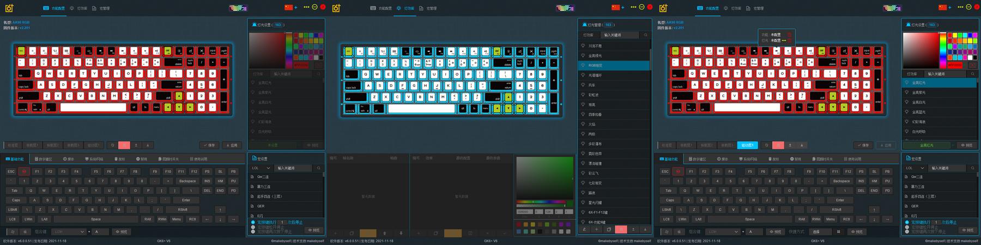Click search icon in middle 灯光管理 panel
Viewport: 981px width, 245px height.
pyautogui.click(x=645, y=35)
